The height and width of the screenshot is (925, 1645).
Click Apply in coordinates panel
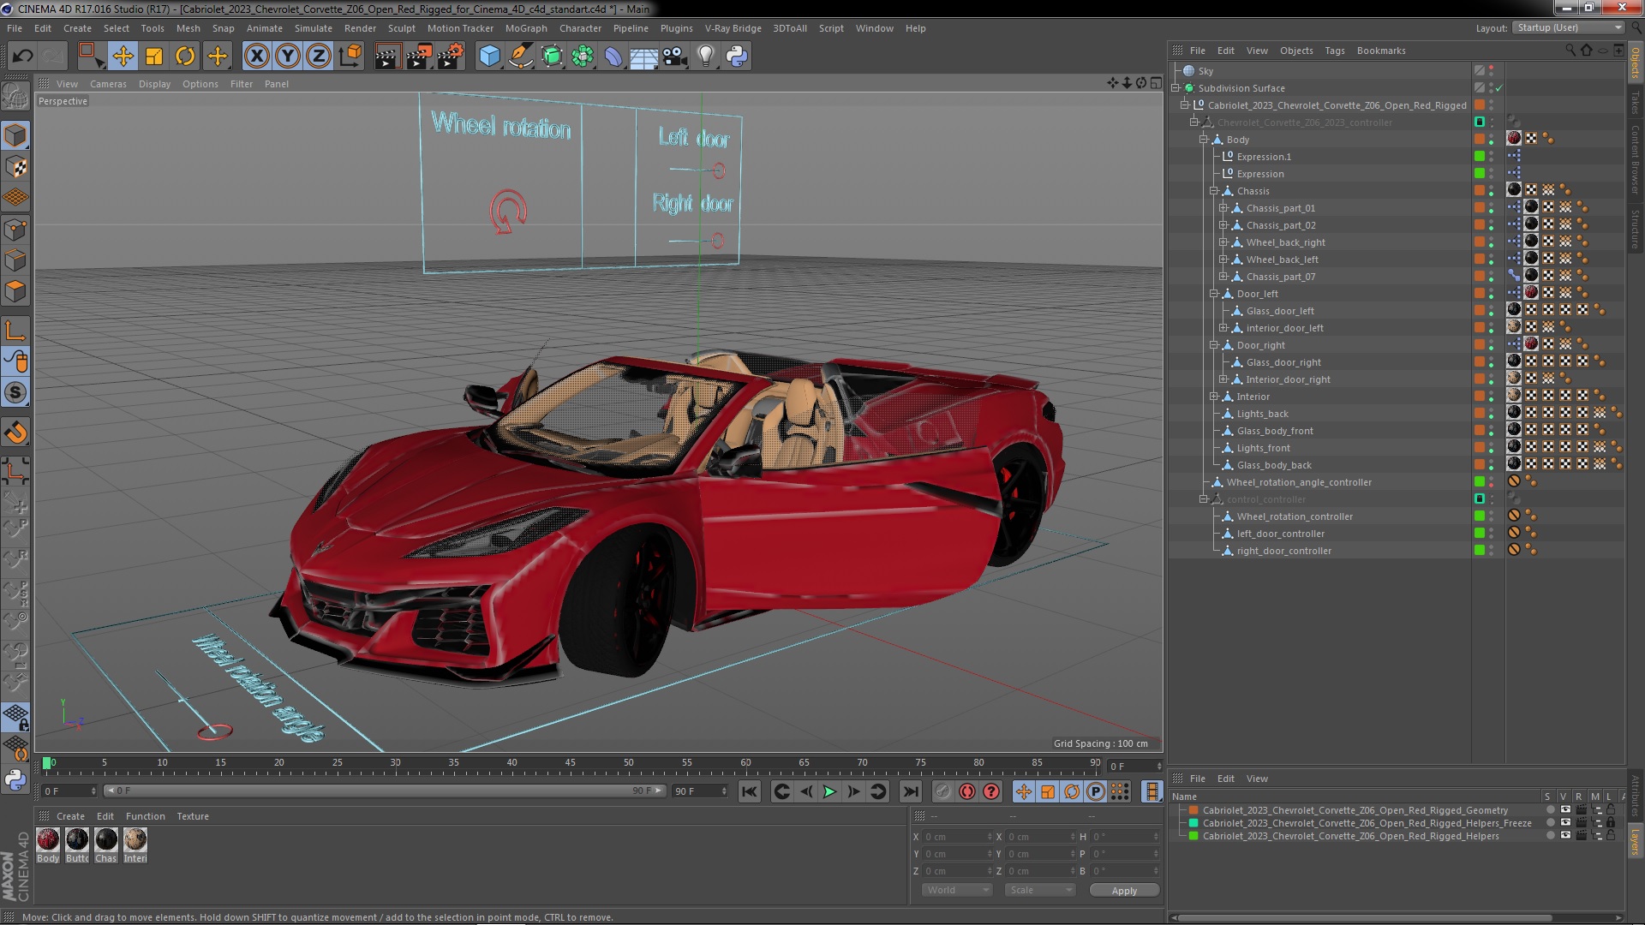point(1124,891)
